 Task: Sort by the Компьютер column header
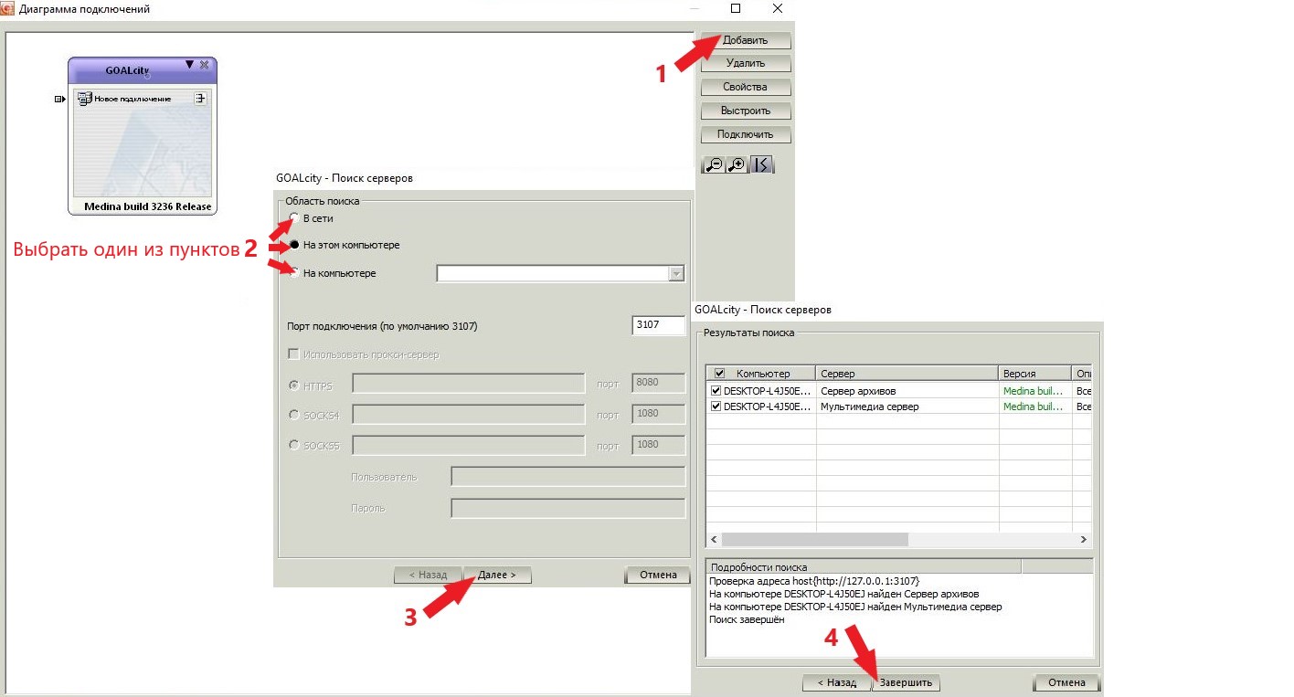pos(762,374)
